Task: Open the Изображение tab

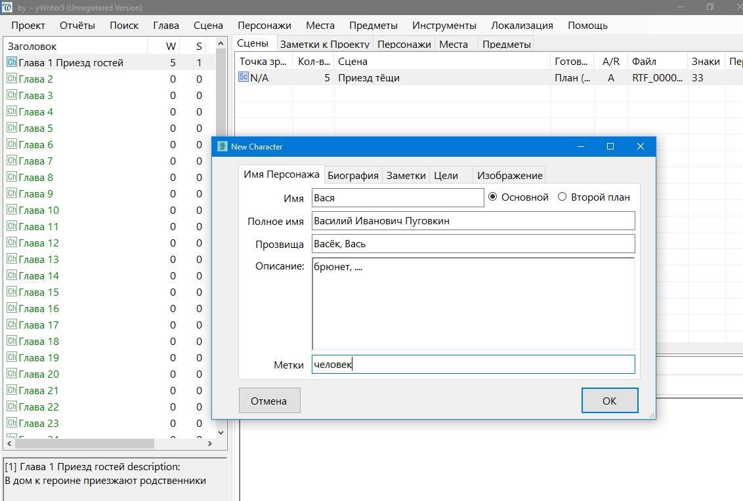Action: pos(509,175)
